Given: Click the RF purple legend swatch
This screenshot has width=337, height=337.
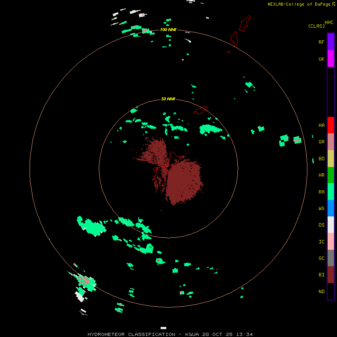Looking at the screenshot, I should coord(331,42).
